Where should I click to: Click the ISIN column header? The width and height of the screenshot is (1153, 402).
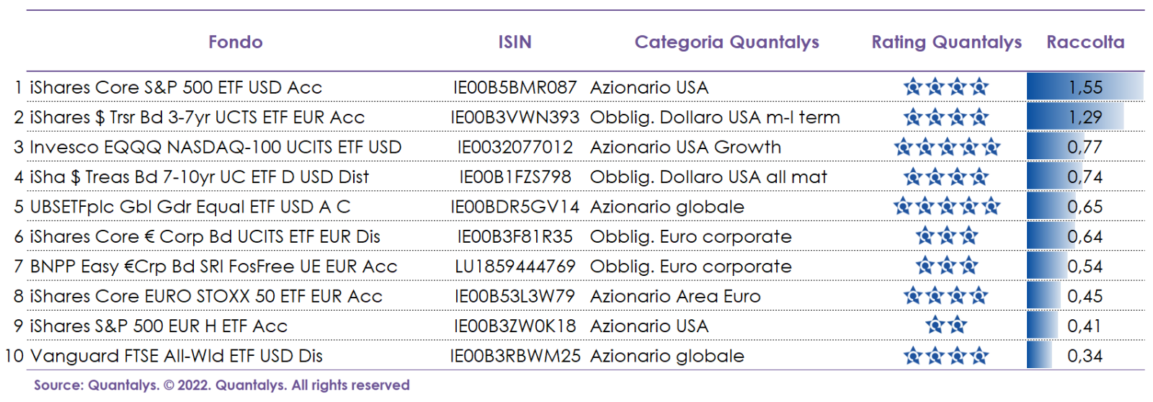tap(515, 42)
